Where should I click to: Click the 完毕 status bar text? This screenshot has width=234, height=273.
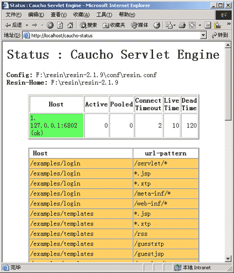pos(15,267)
